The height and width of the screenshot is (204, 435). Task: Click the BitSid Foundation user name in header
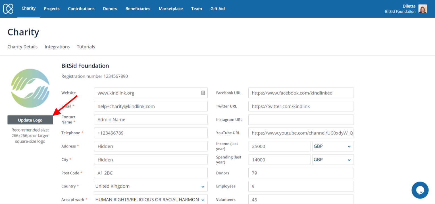(x=400, y=12)
